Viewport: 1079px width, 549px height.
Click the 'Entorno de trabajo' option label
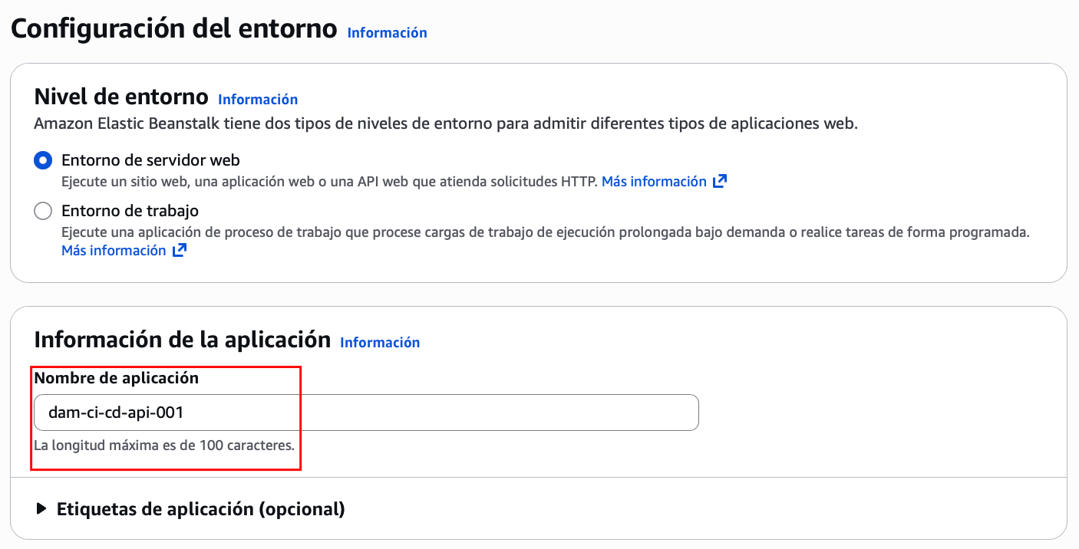130,211
